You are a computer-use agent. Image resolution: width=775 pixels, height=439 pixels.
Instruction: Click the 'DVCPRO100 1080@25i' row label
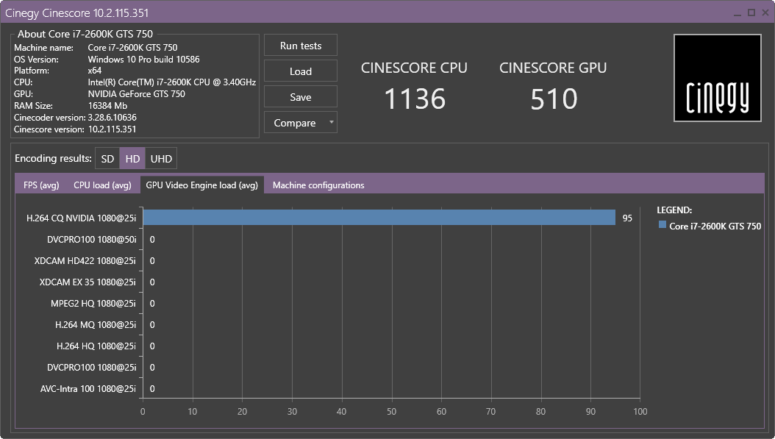pyautogui.click(x=91, y=368)
